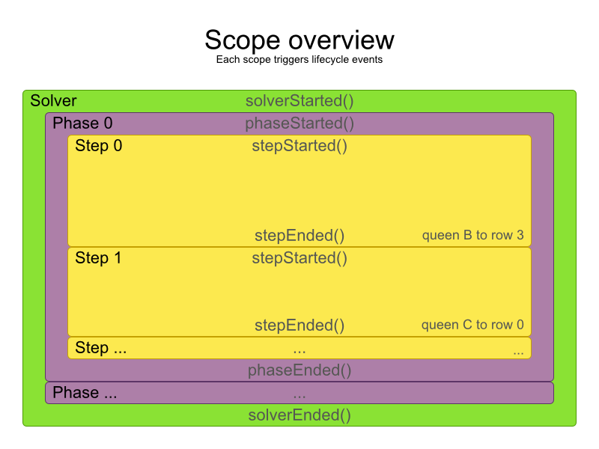Click stepStarted() inside the Step 0 box
The image size is (599, 449).
[299, 146]
